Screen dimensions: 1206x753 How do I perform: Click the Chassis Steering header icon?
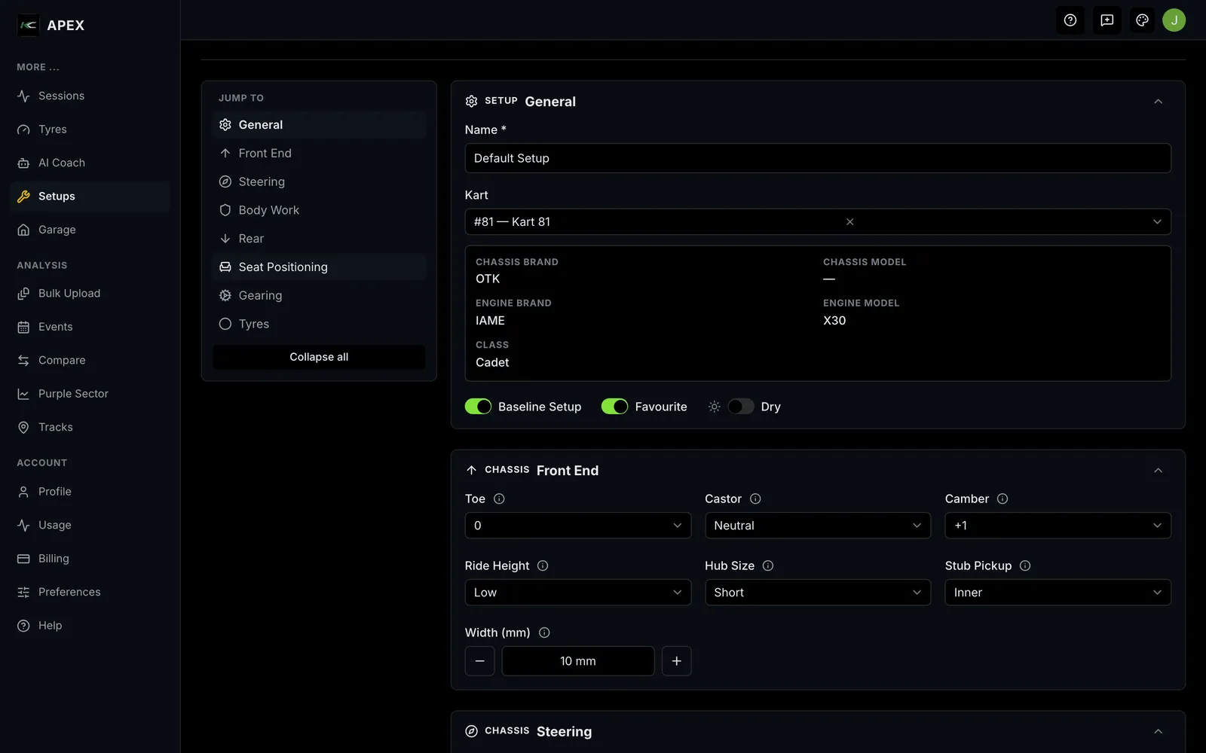pyautogui.click(x=472, y=731)
